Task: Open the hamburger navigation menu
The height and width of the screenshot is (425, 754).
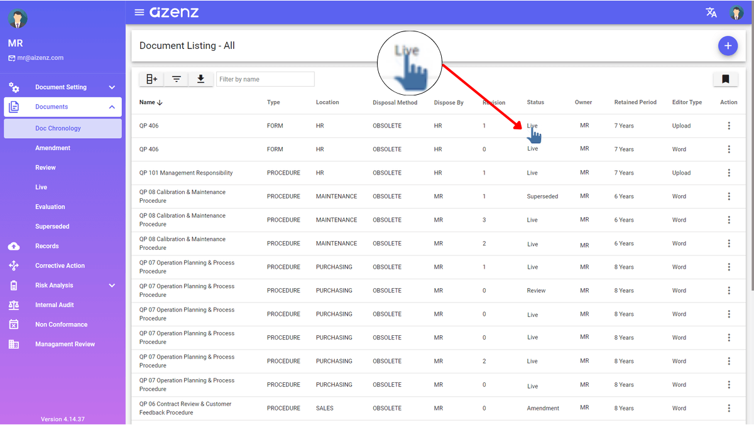Action: coord(139,13)
